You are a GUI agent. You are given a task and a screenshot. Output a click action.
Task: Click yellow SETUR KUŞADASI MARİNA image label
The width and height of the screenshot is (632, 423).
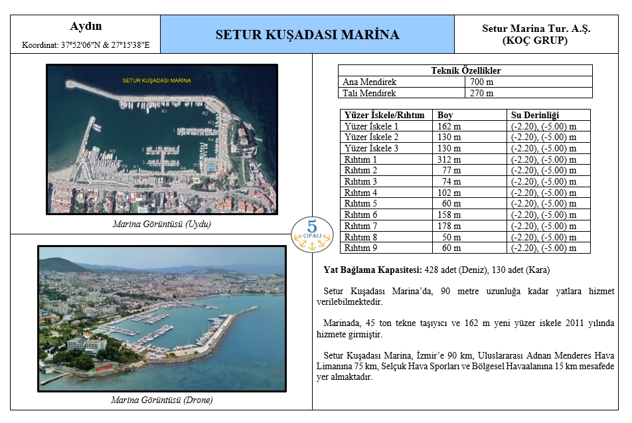(x=157, y=80)
